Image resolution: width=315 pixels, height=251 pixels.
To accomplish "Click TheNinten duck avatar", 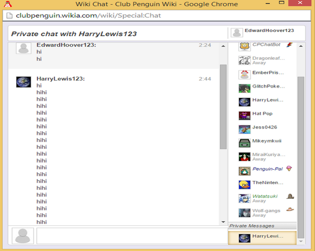I will tap(244, 185).
